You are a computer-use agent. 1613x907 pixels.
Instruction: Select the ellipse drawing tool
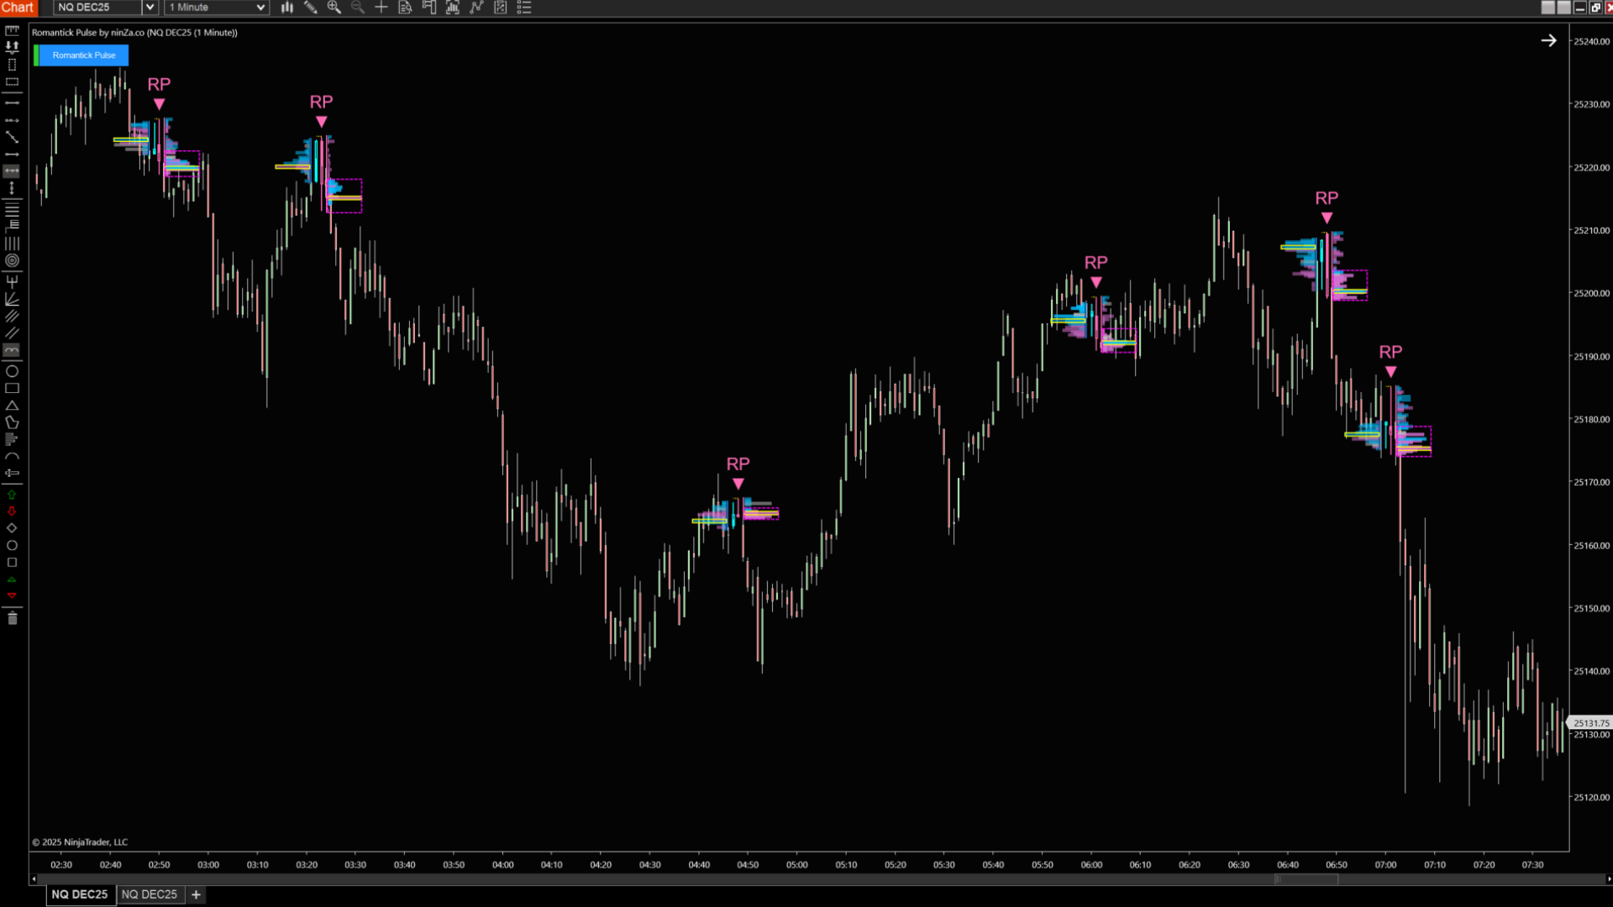tap(12, 371)
